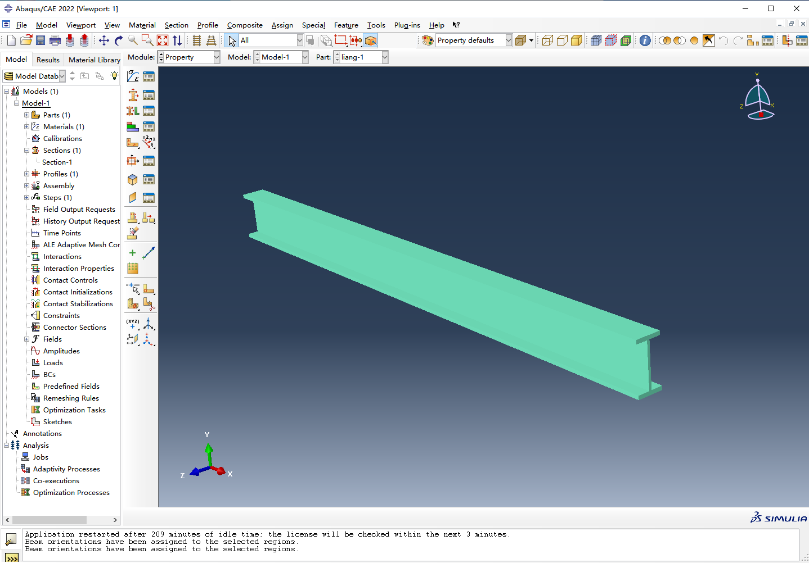Click the Auto-Fit View icon
This screenshot has width=809, height=563.
[x=163, y=40]
